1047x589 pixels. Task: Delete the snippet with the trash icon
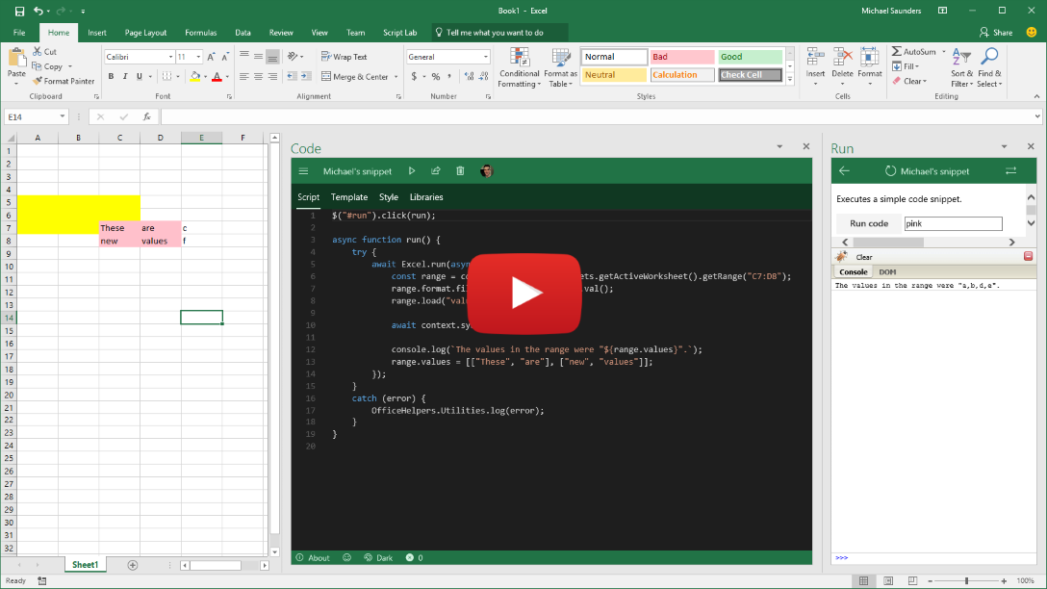(460, 171)
